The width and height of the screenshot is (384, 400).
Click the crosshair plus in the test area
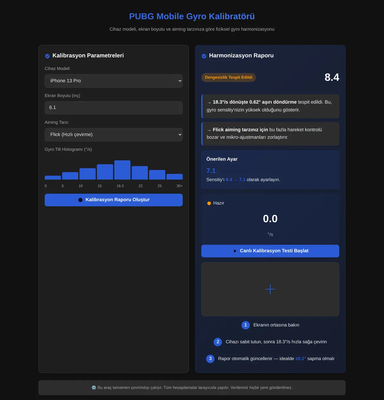coord(270,289)
